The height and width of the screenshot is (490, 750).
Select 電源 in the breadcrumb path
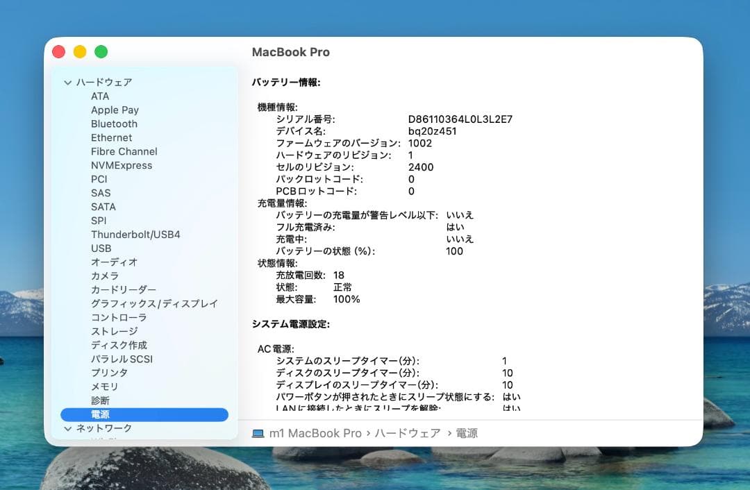point(464,433)
